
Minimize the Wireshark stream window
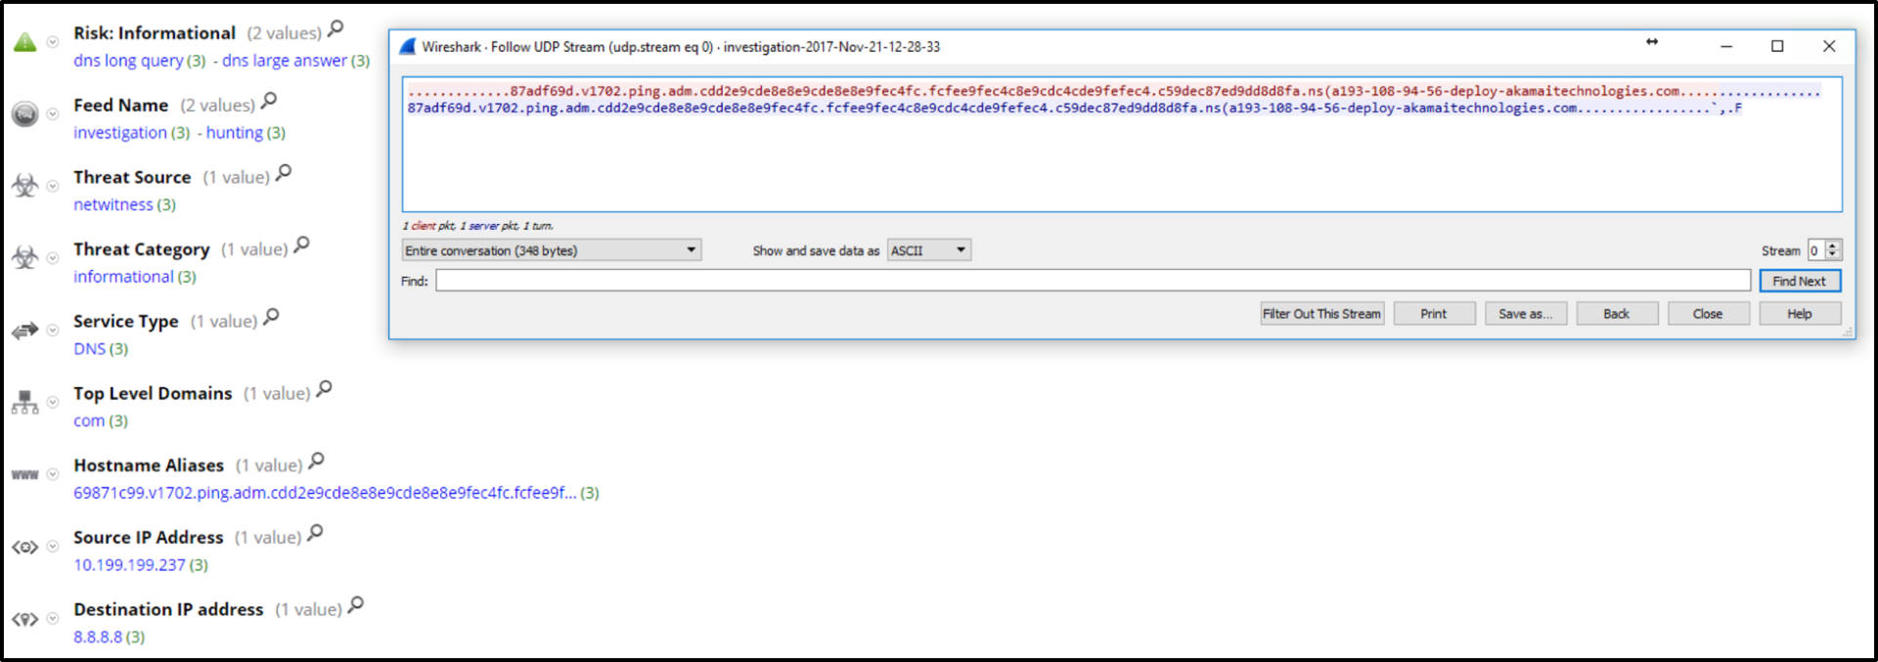click(x=1726, y=46)
